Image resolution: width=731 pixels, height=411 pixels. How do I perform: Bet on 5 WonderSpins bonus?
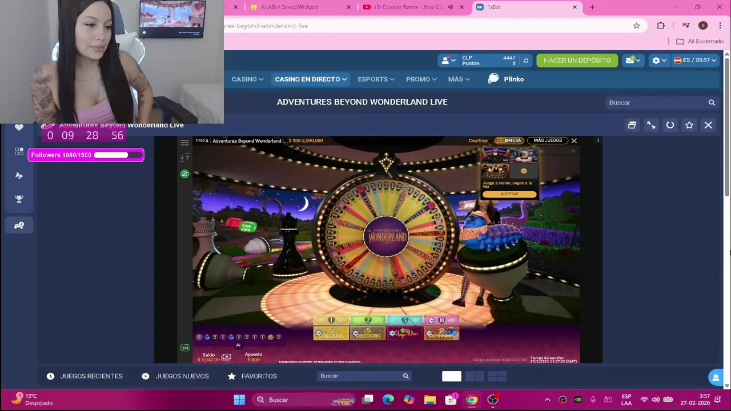pos(368,333)
